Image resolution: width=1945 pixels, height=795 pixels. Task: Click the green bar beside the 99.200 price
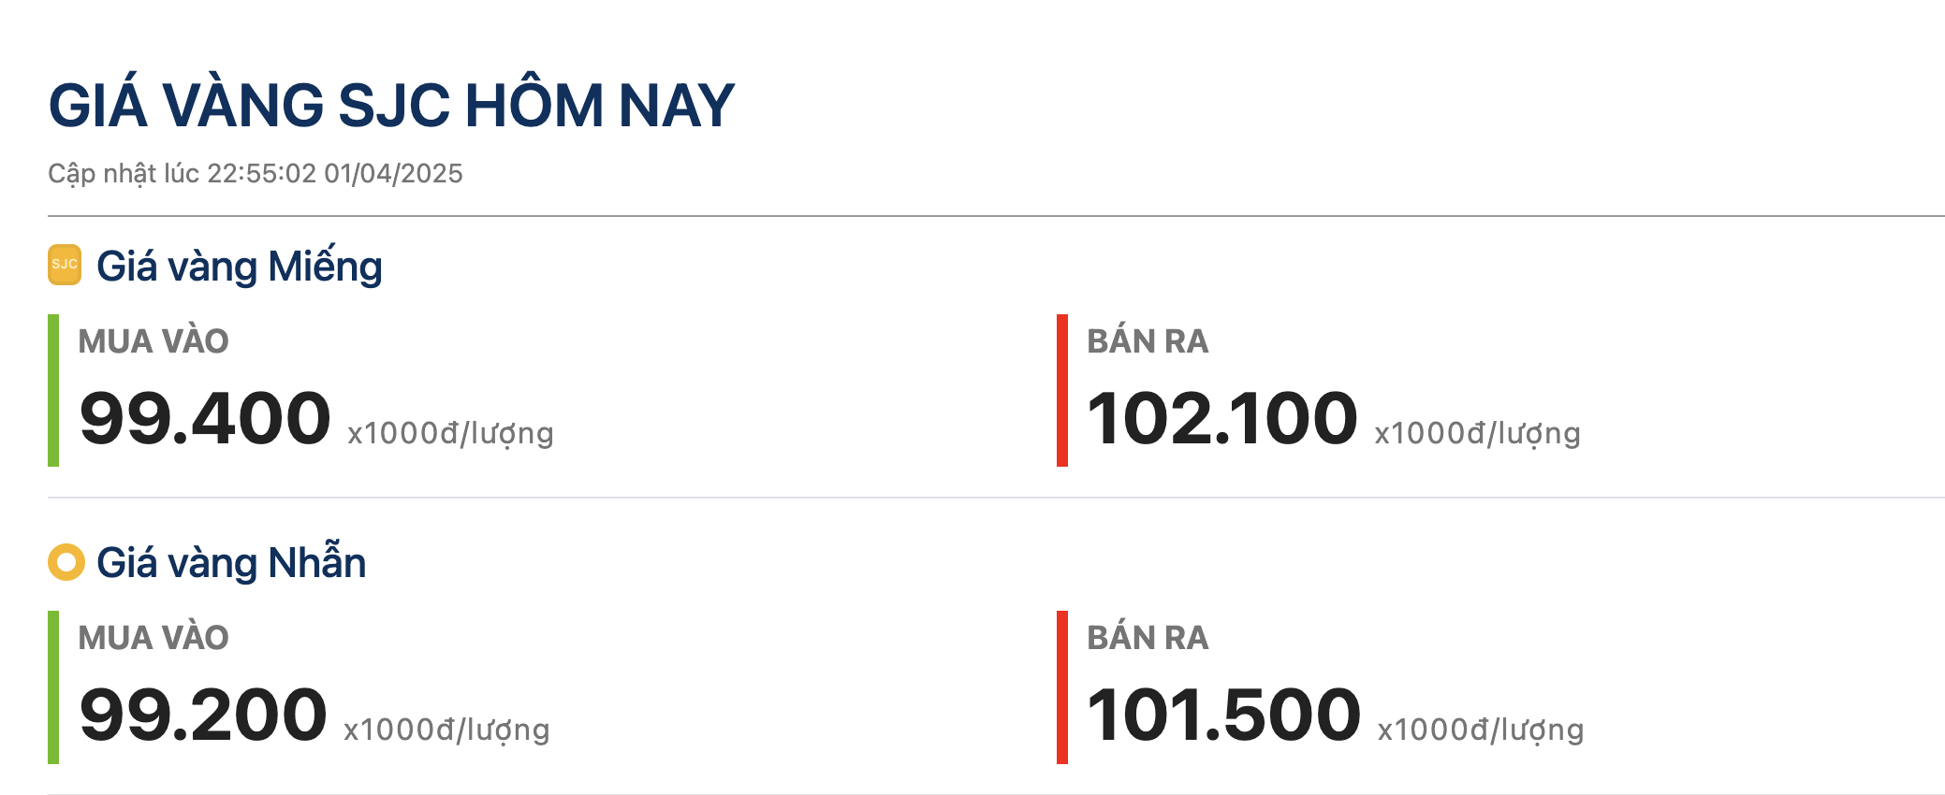53,687
